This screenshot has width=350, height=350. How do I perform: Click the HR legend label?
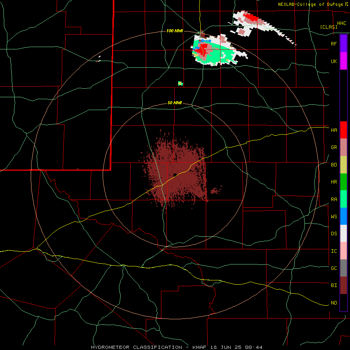click(334, 182)
